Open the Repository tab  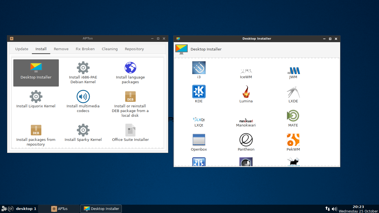tap(134, 49)
